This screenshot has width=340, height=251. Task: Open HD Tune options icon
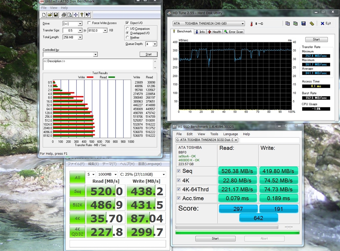coord(311,23)
